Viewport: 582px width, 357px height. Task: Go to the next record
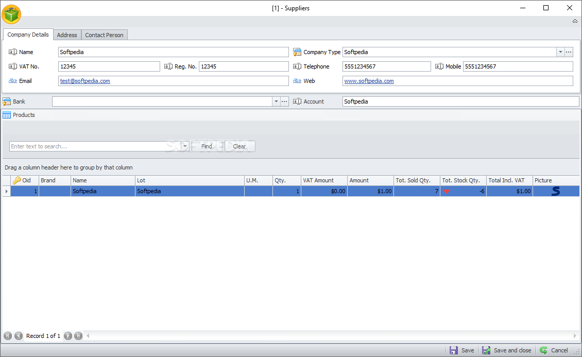(x=68, y=336)
